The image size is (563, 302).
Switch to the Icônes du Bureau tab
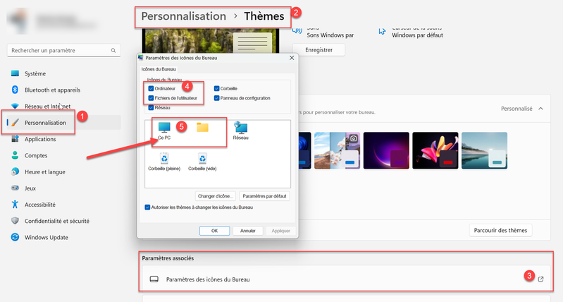[x=159, y=69]
